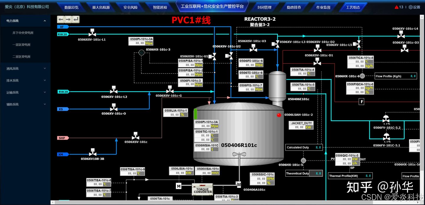Screen dimensions: 425x205
Task: Click the 0506SSIC-101c RPM value
Action: coord(262,179)
